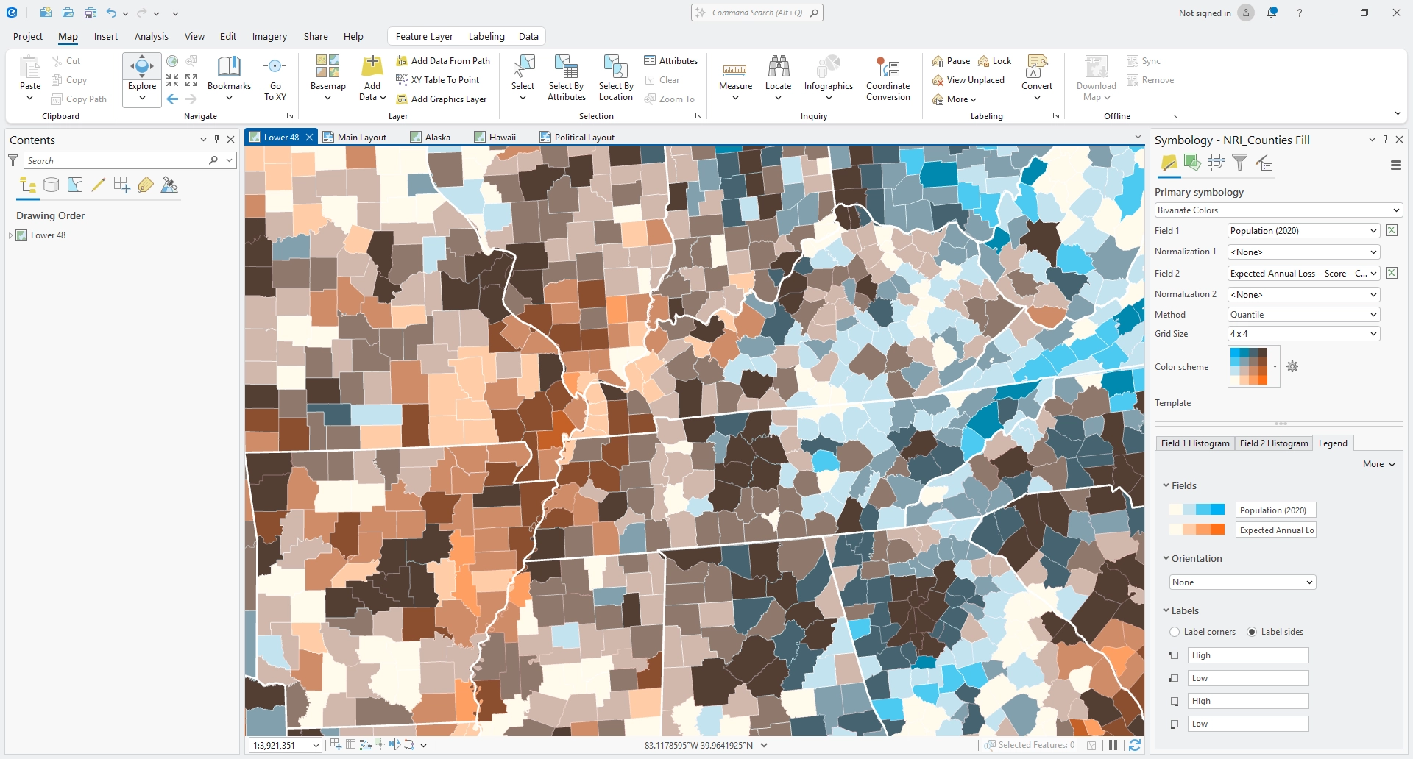Select the Label sides option
The width and height of the screenshot is (1413, 759).
coord(1252,632)
